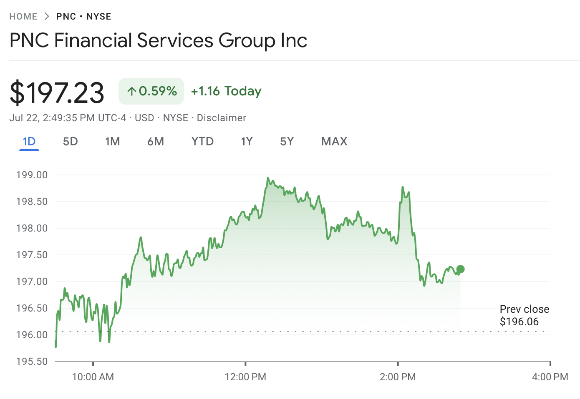Click the PNC Financial Services Group Inc heading

(158, 40)
